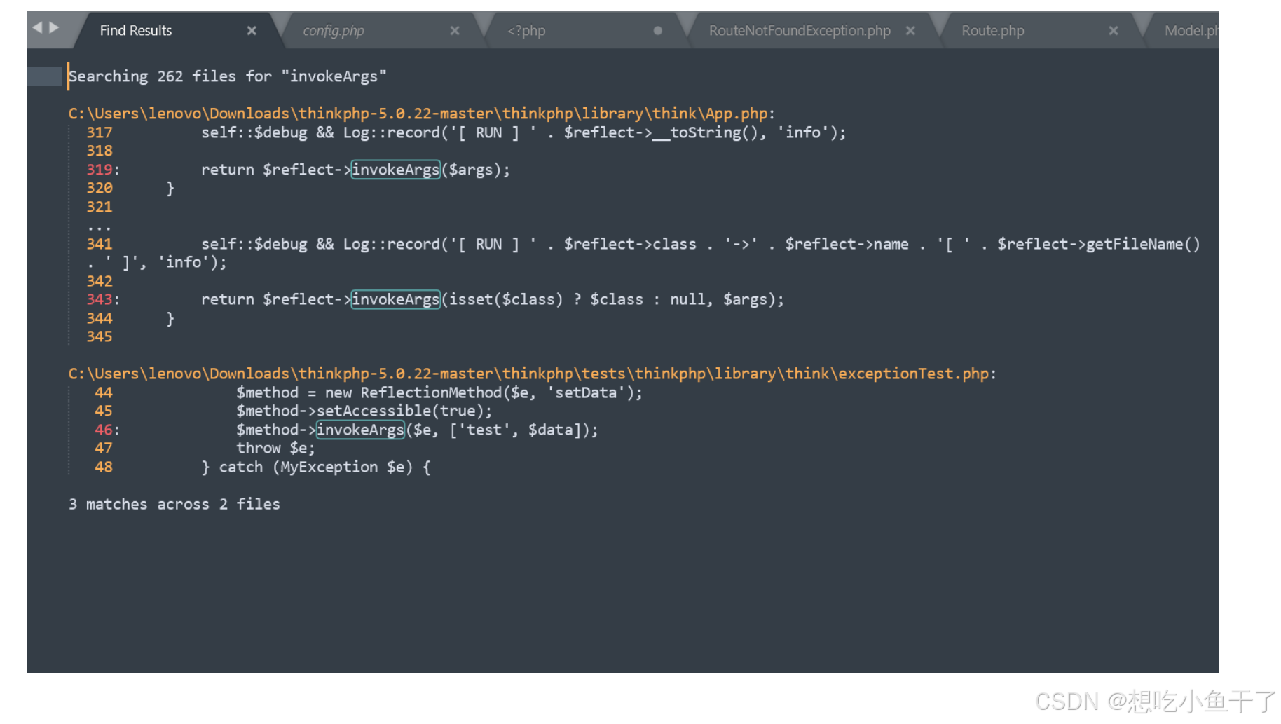1281x724 pixels.
Task: Click line number 46
Action: [104, 430]
